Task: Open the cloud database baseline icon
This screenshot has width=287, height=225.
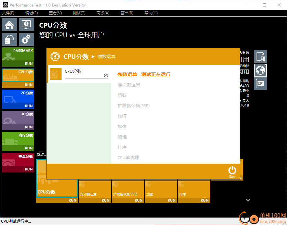Action: [x=9, y=39]
